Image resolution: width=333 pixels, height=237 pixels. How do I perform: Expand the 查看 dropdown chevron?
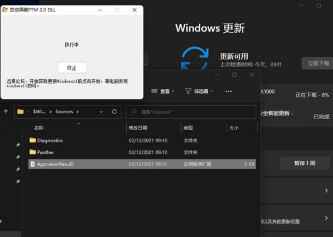[x=172, y=90]
